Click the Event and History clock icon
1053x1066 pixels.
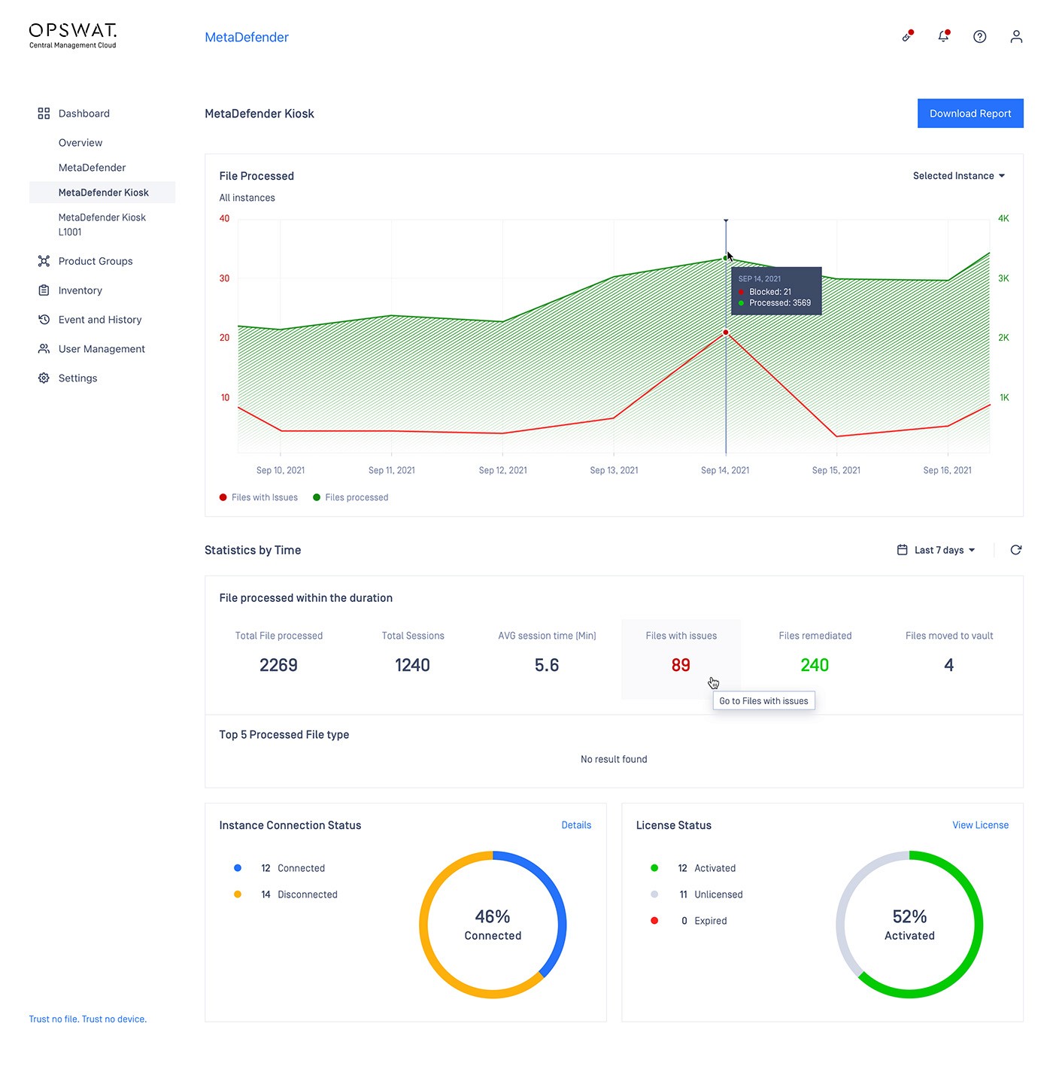click(44, 320)
